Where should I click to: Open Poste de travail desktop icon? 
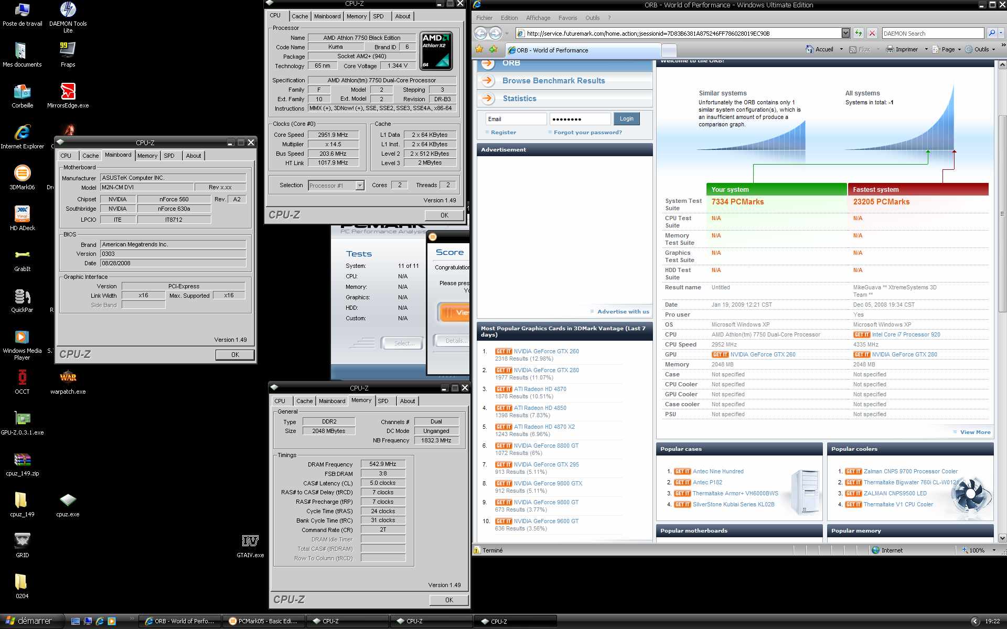pos(22,15)
